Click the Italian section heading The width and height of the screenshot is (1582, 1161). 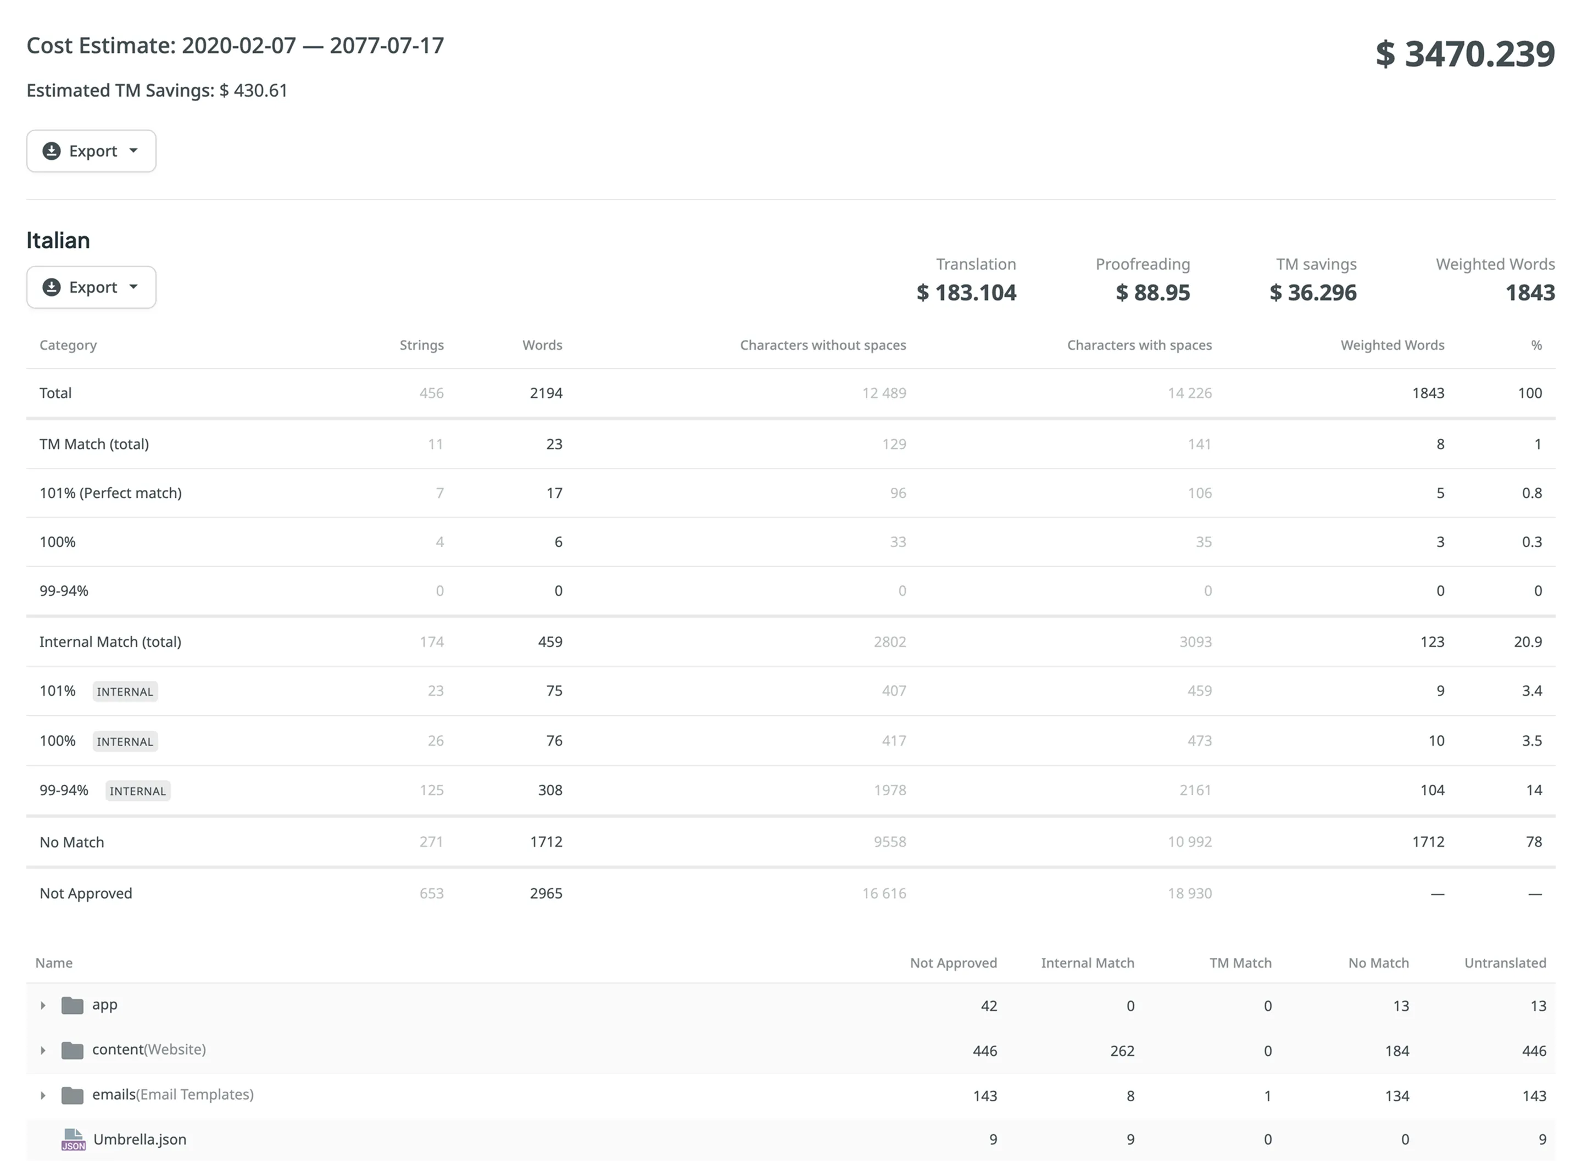tap(58, 239)
